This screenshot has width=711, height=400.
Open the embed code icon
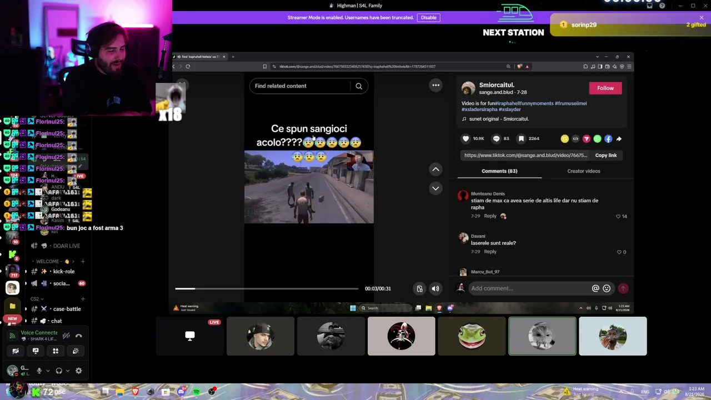pyautogui.click(x=575, y=139)
